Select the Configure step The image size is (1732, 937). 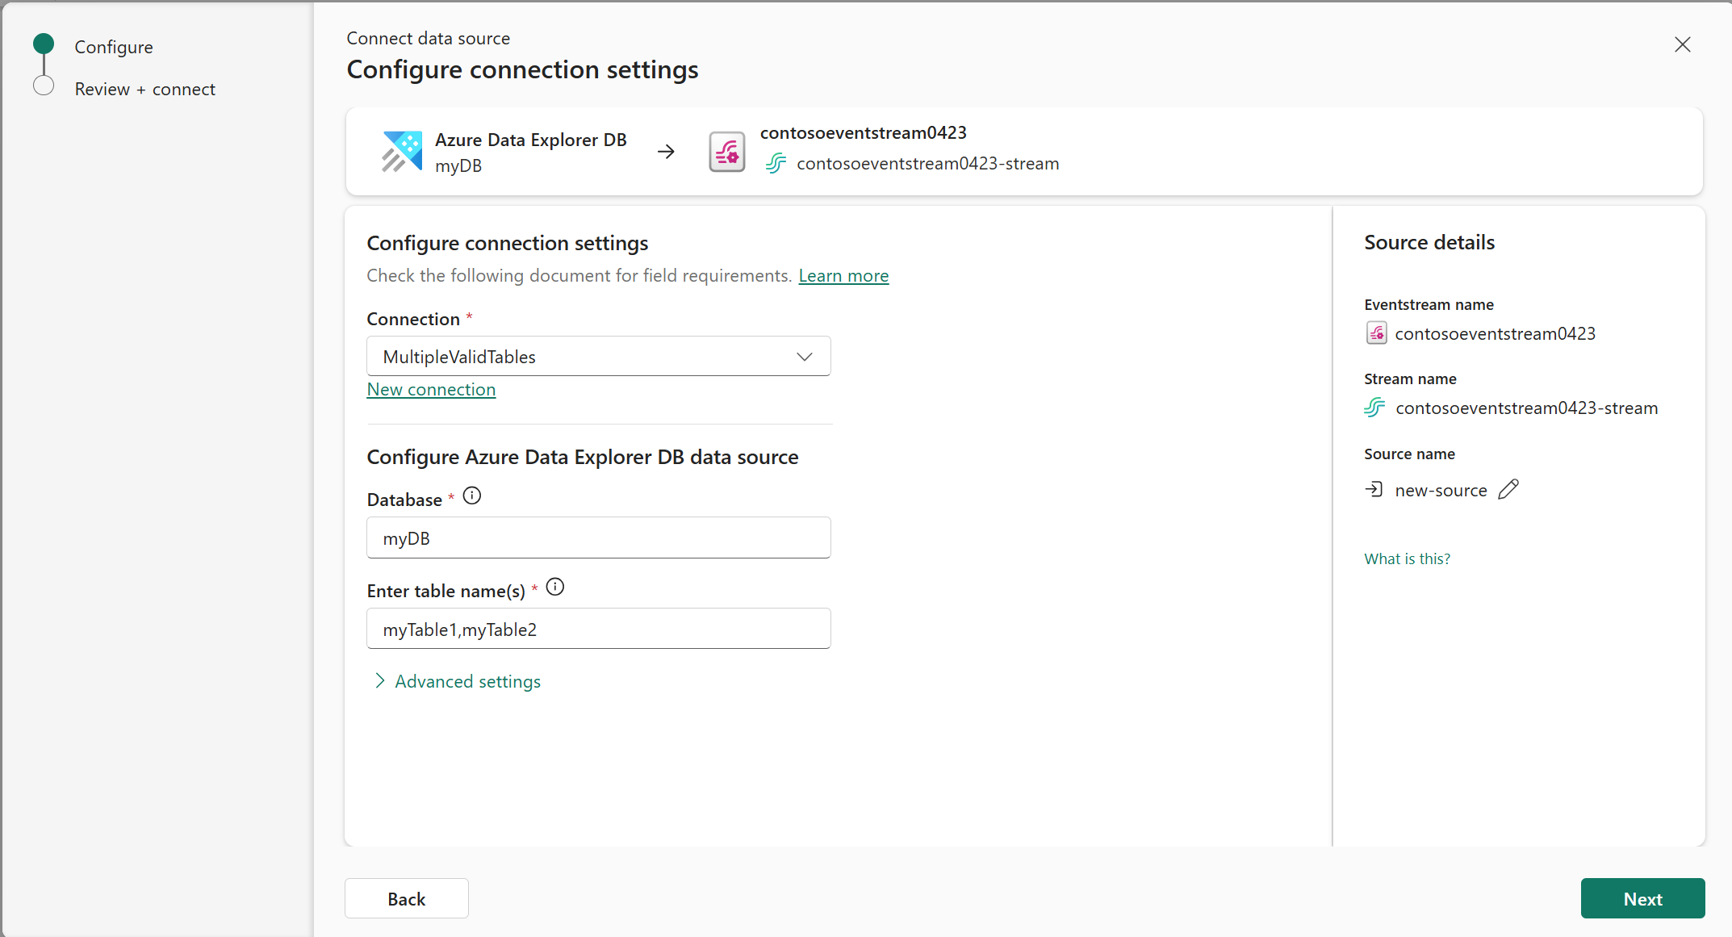[x=113, y=48]
